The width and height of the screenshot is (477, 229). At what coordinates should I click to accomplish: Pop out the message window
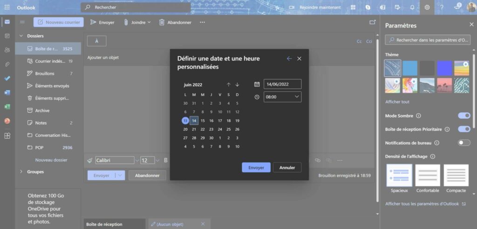click(372, 22)
